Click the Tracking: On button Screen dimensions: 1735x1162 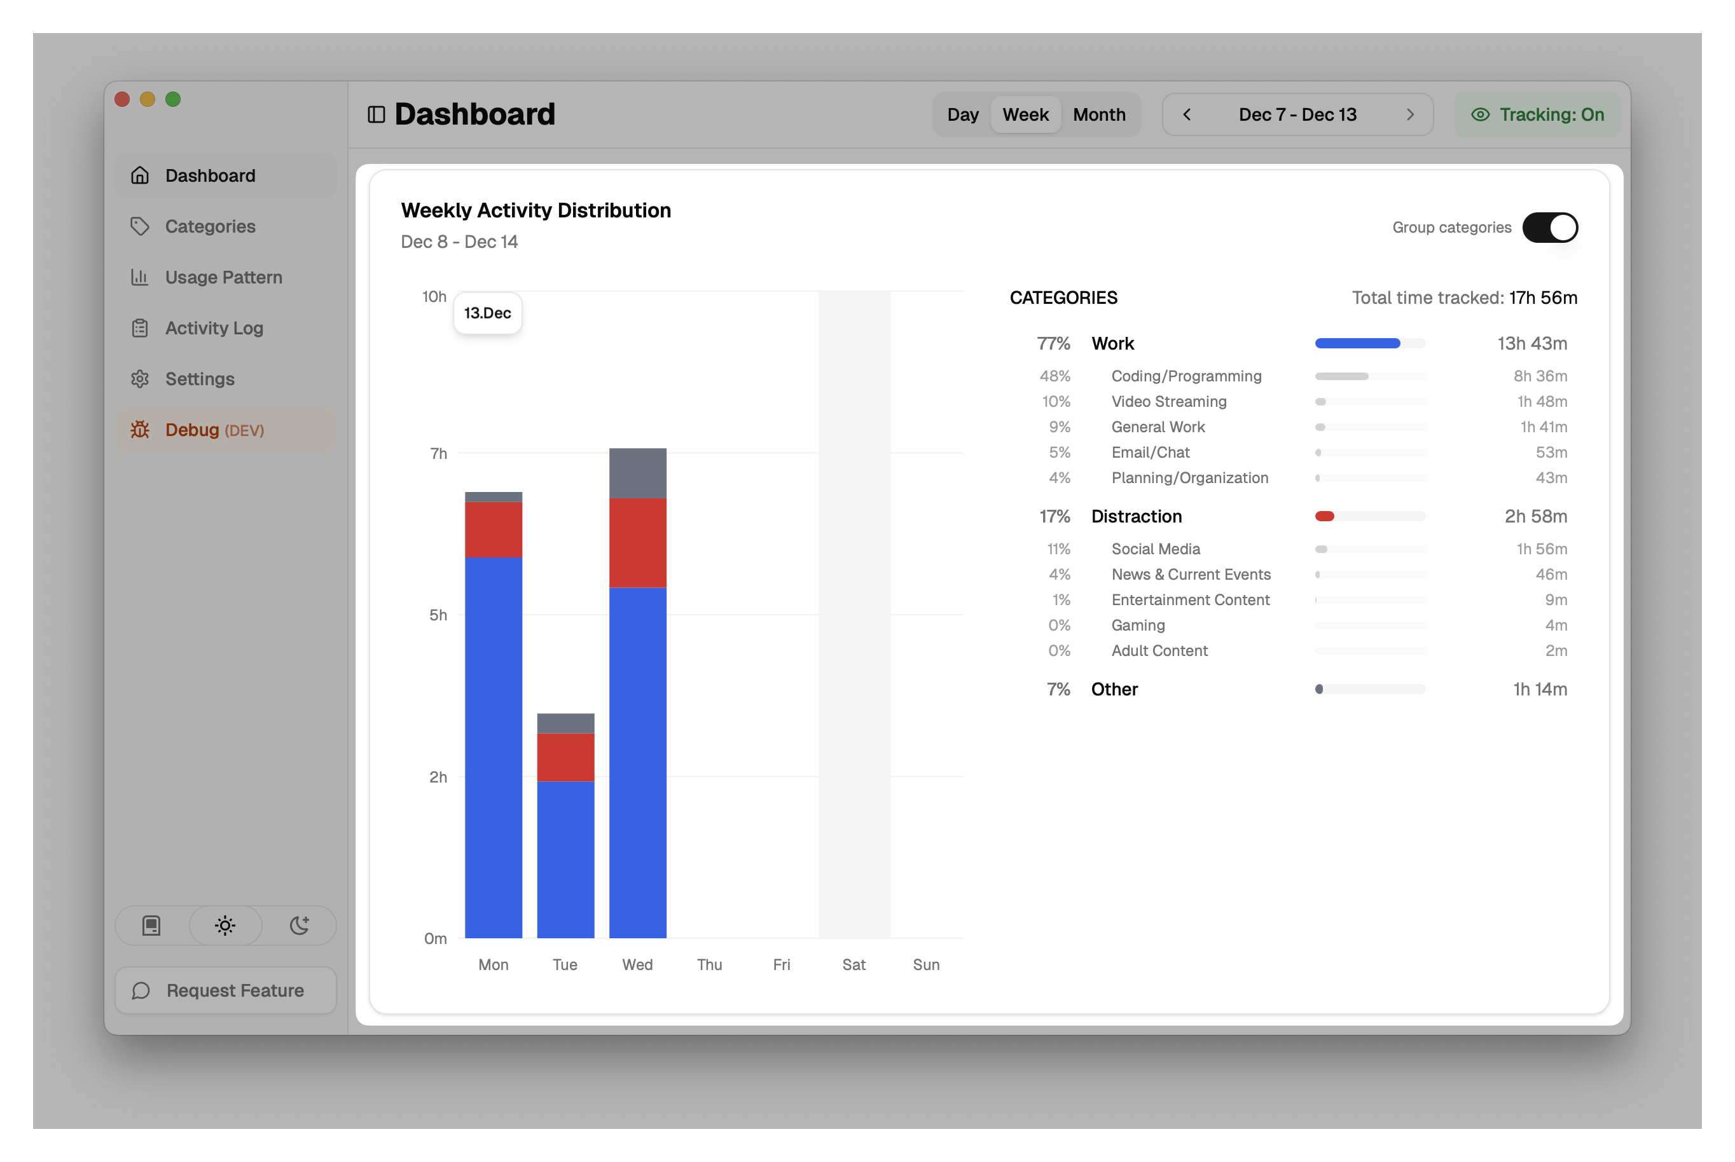coord(1537,115)
